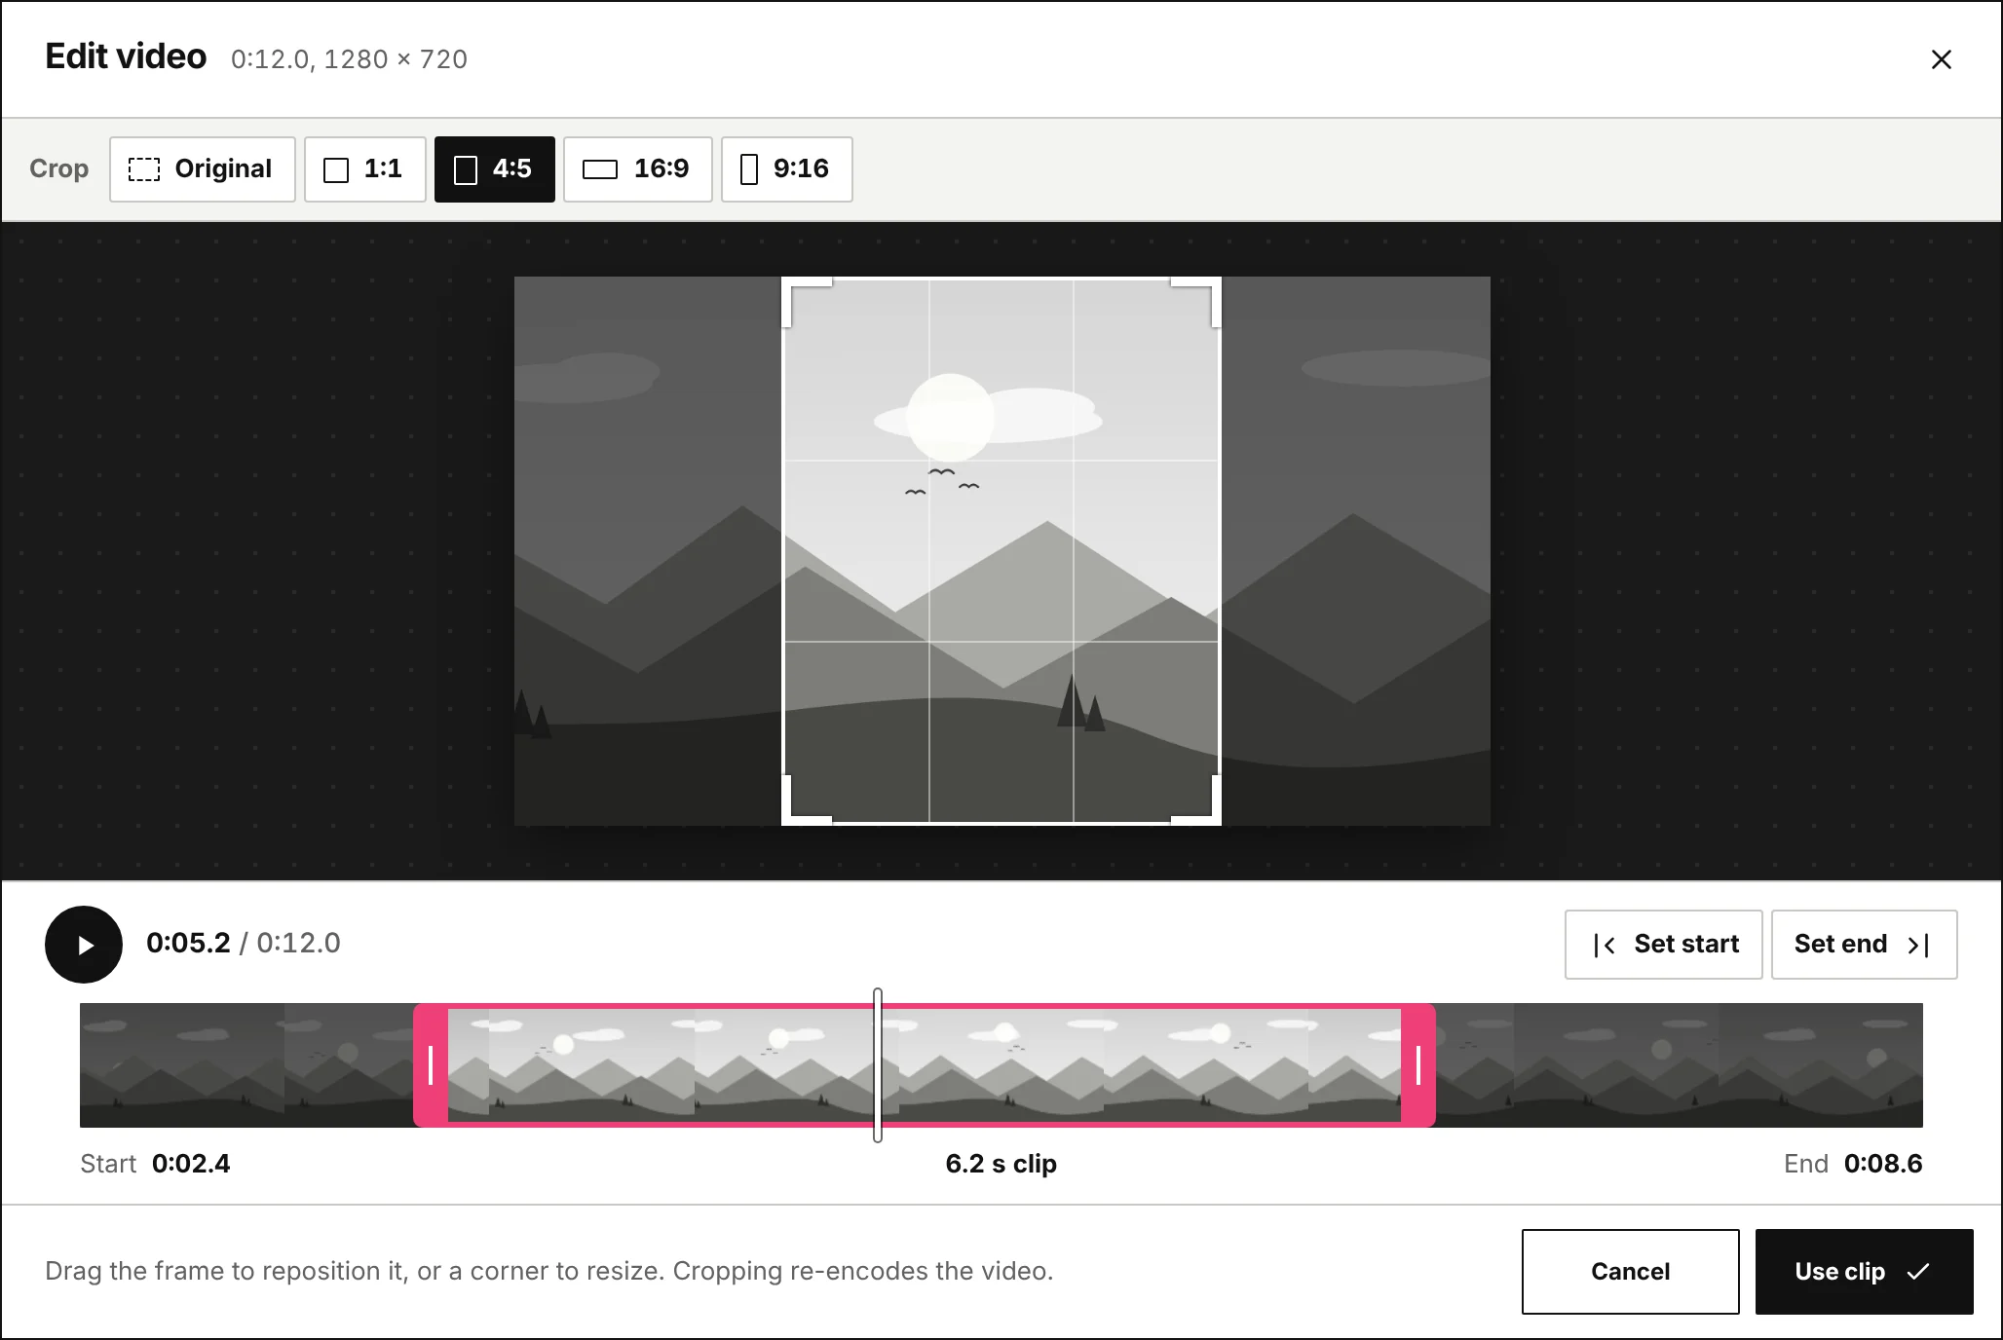The image size is (2003, 1340).
Task: Click the current time 0:05.2 readout
Action: point(188,943)
